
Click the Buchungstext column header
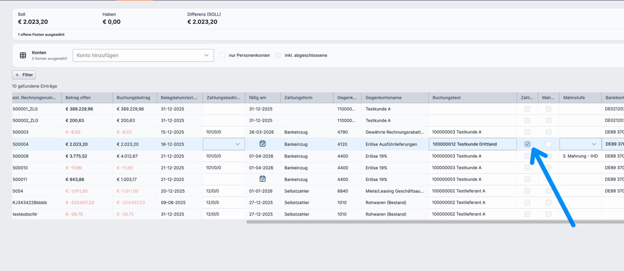447,98
